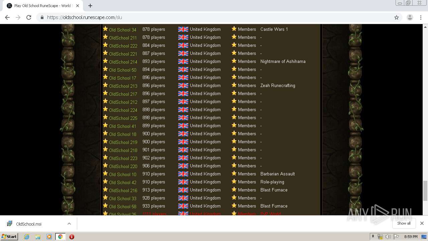Viewport: 428px width, 241px height.
Task: Join world Old School 50
Action: pyautogui.click(x=122, y=70)
